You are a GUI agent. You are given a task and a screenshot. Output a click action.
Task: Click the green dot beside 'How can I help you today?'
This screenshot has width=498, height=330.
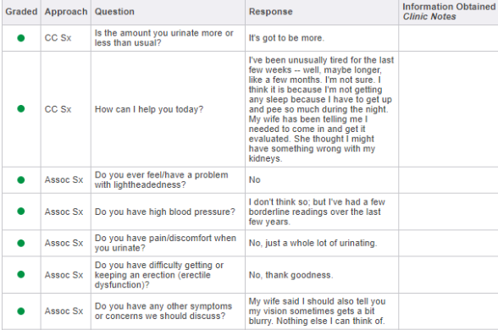21,109
